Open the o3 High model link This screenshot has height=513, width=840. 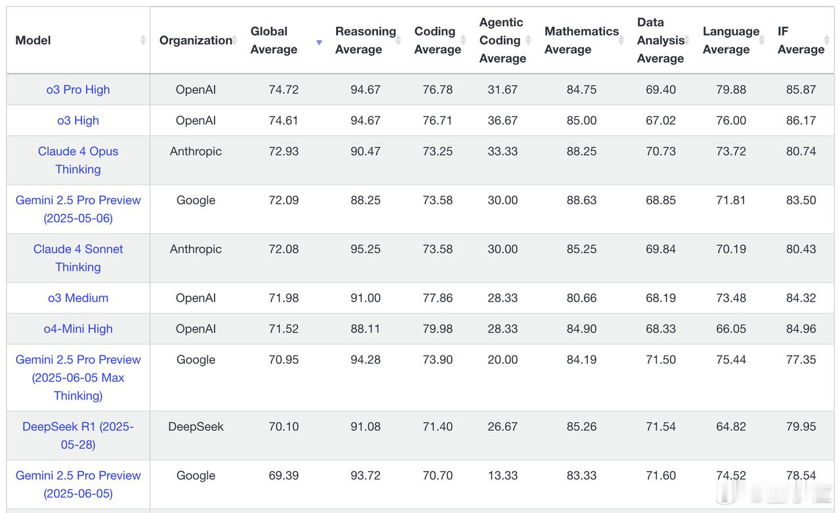[78, 120]
